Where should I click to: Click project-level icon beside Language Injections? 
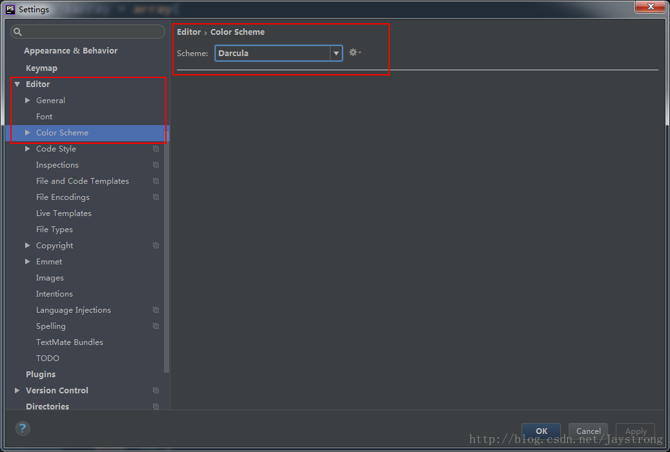(156, 310)
